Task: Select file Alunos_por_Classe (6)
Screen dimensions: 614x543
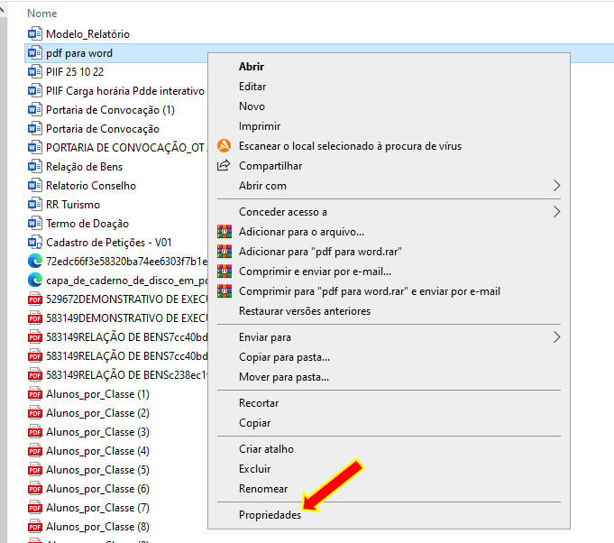Action: point(97,489)
